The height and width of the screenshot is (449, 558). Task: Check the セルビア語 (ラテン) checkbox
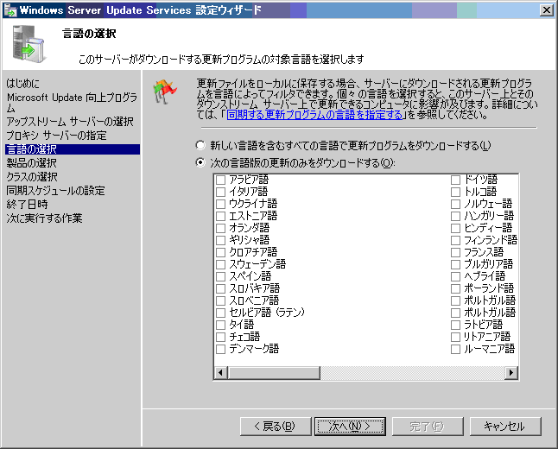tap(220, 313)
